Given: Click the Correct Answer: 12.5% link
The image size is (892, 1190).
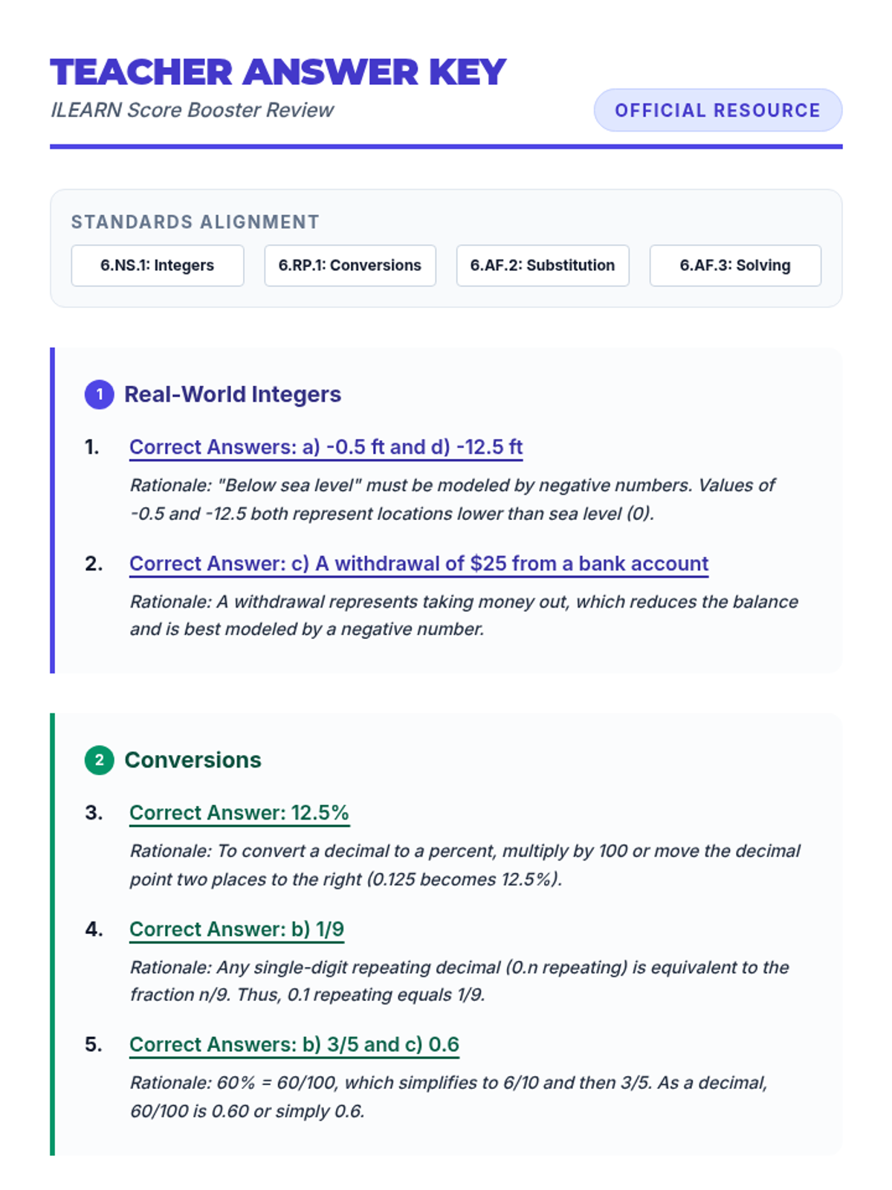Looking at the screenshot, I should point(239,813).
